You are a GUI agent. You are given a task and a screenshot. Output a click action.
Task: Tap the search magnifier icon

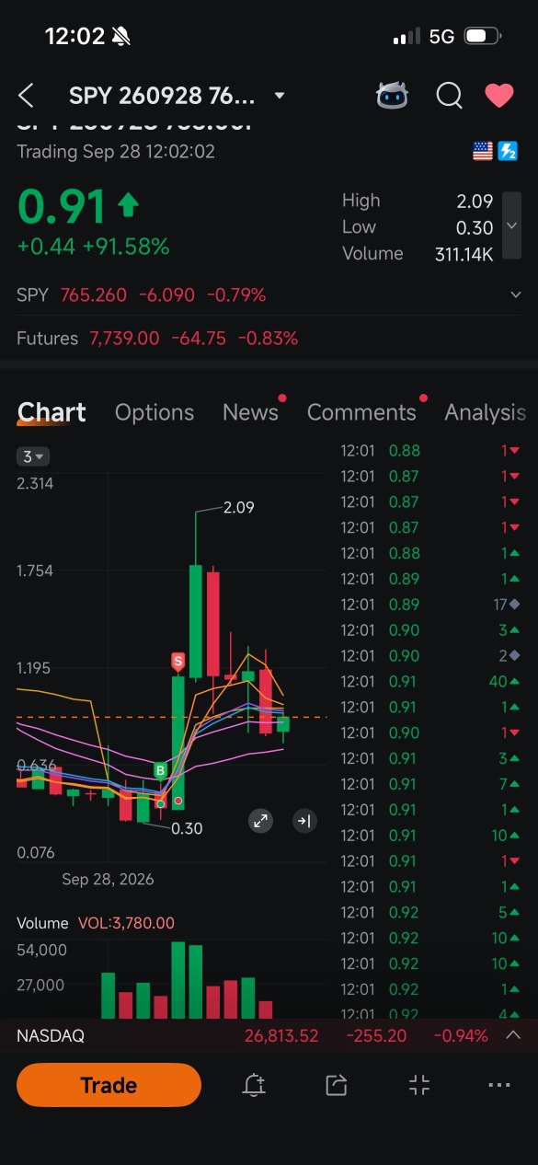(449, 96)
